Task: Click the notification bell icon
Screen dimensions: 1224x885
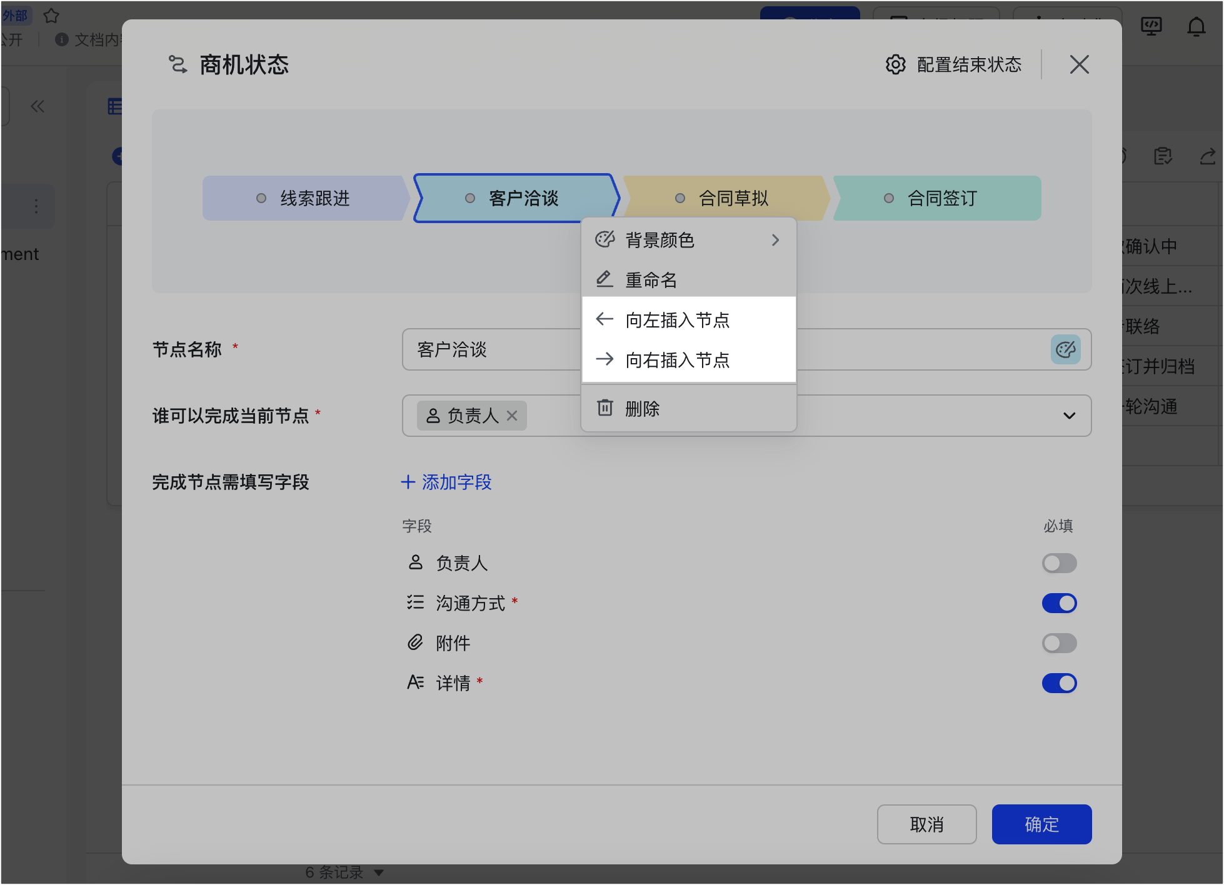Action: point(1197,26)
